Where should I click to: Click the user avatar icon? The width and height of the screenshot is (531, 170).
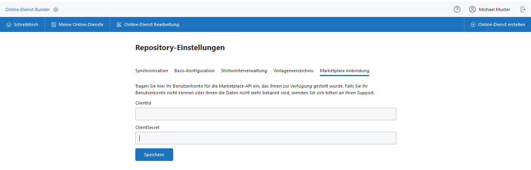[x=472, y=9]
